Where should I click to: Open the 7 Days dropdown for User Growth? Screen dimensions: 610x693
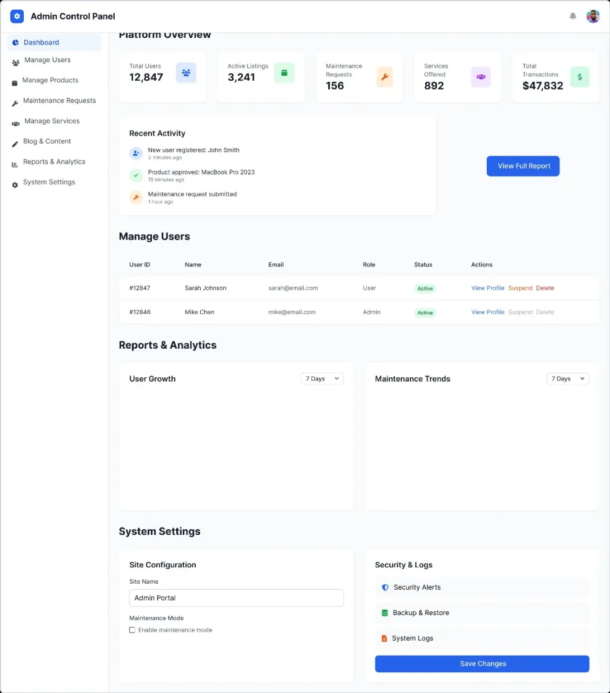[x=321, y=378]
